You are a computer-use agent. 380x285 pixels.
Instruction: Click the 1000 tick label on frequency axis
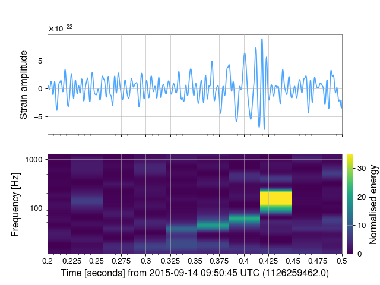coord(34,160)
